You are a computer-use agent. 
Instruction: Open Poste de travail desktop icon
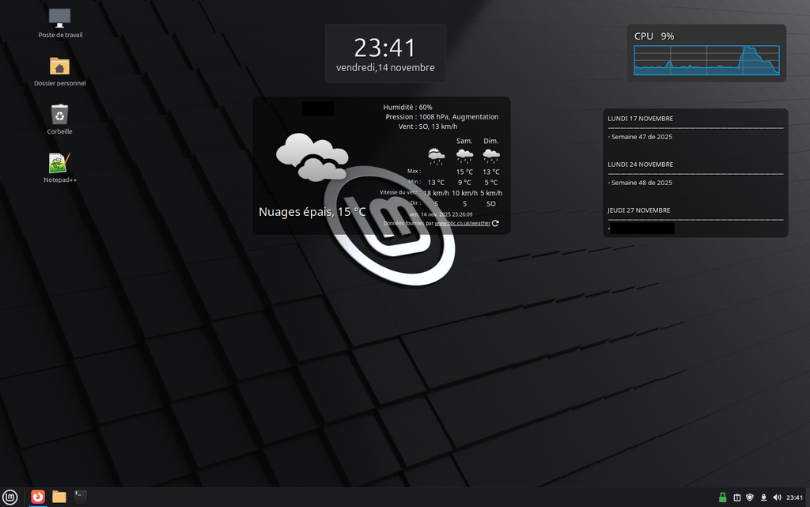point(60,17)
